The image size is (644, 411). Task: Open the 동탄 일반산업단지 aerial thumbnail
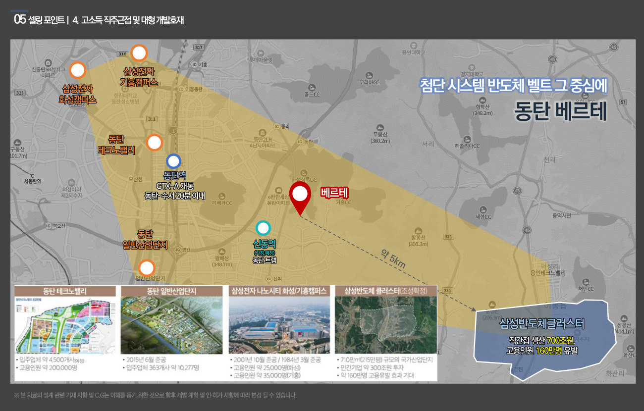pos(171,326)
